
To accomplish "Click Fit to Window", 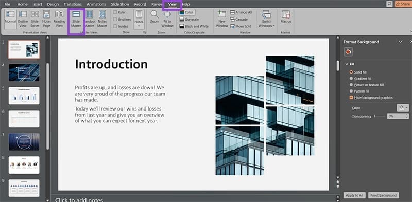I will click(167, 20).
